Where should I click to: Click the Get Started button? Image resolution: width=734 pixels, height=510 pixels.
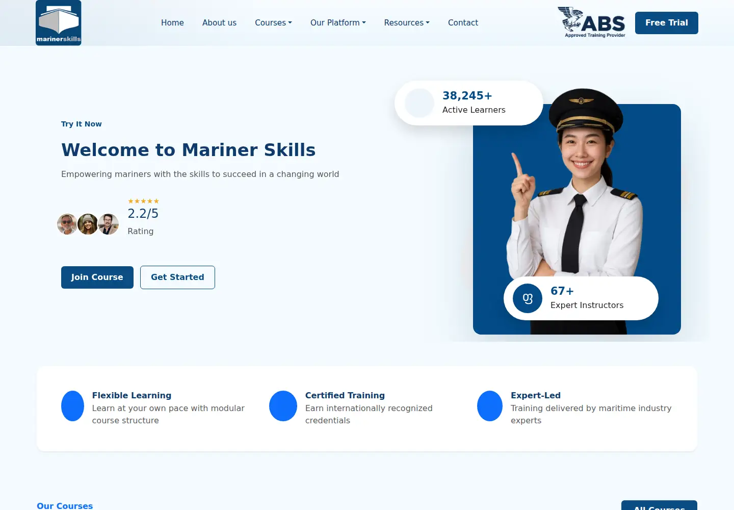tap(177, 277)
